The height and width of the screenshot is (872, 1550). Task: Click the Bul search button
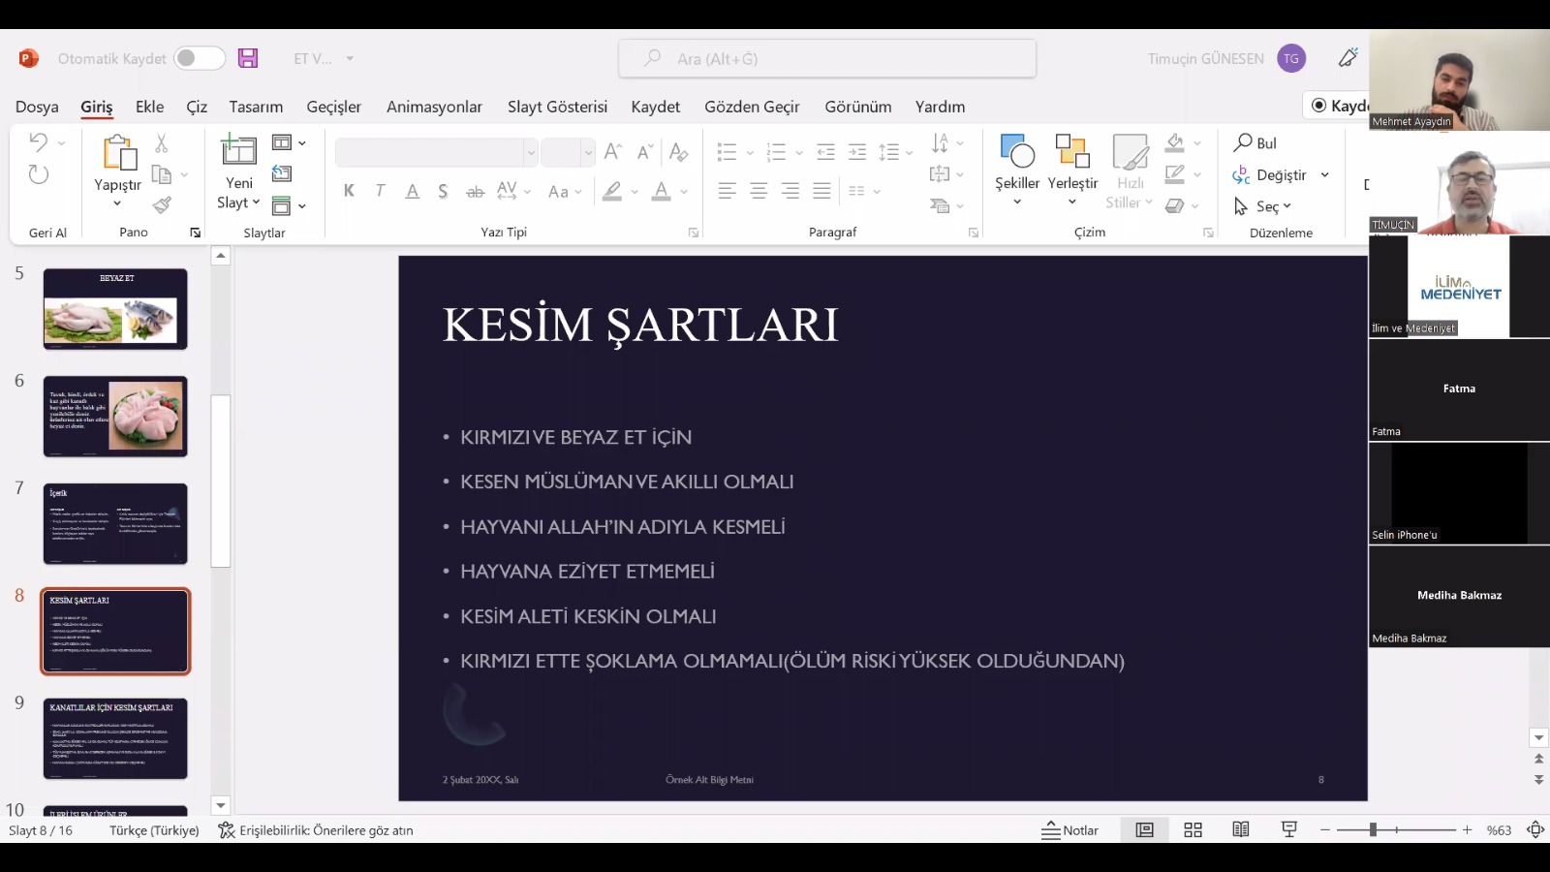tap(1255, 142)
